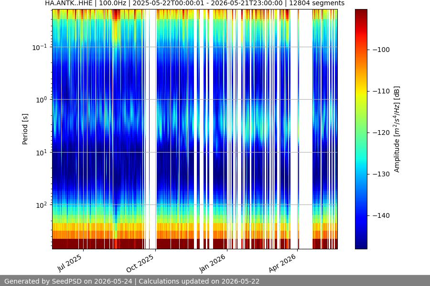Image resolution: width=430 pixels, height=286 pixels.
Task: Click the −110 colorbar tick label
Action: click(x=381, y=91)
